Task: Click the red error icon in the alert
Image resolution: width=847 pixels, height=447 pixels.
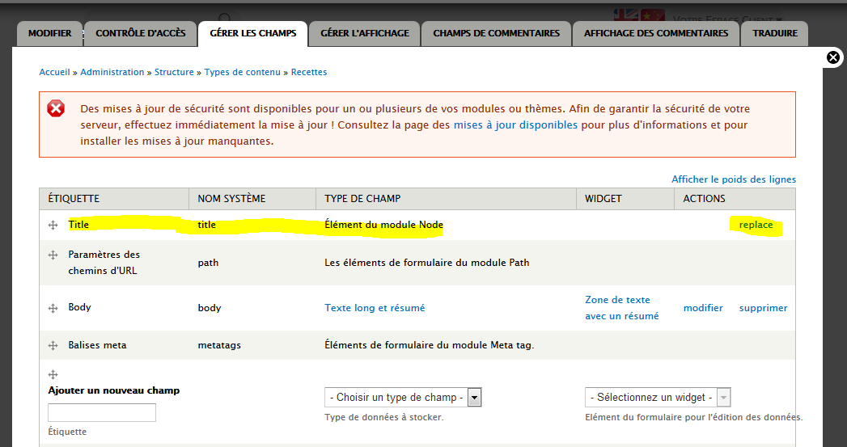Action: point(56,109)
